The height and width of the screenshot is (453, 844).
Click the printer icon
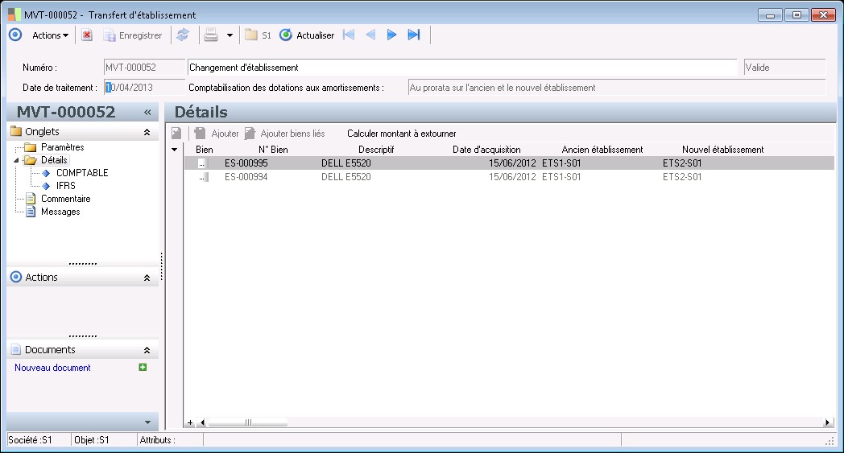(x=210, y=35)
